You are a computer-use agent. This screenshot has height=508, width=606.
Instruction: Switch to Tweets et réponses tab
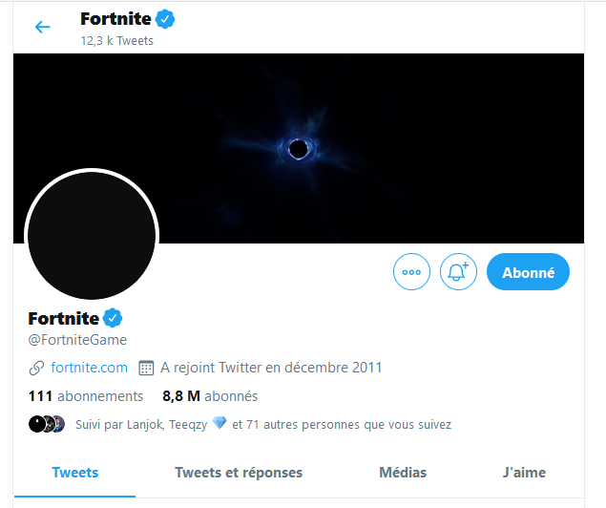(x=239, y=473)
